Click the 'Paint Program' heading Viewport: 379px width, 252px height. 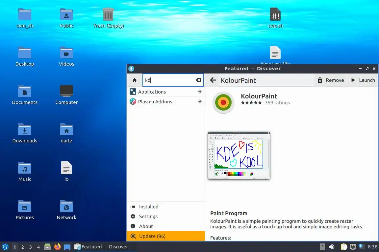(229, 213)
